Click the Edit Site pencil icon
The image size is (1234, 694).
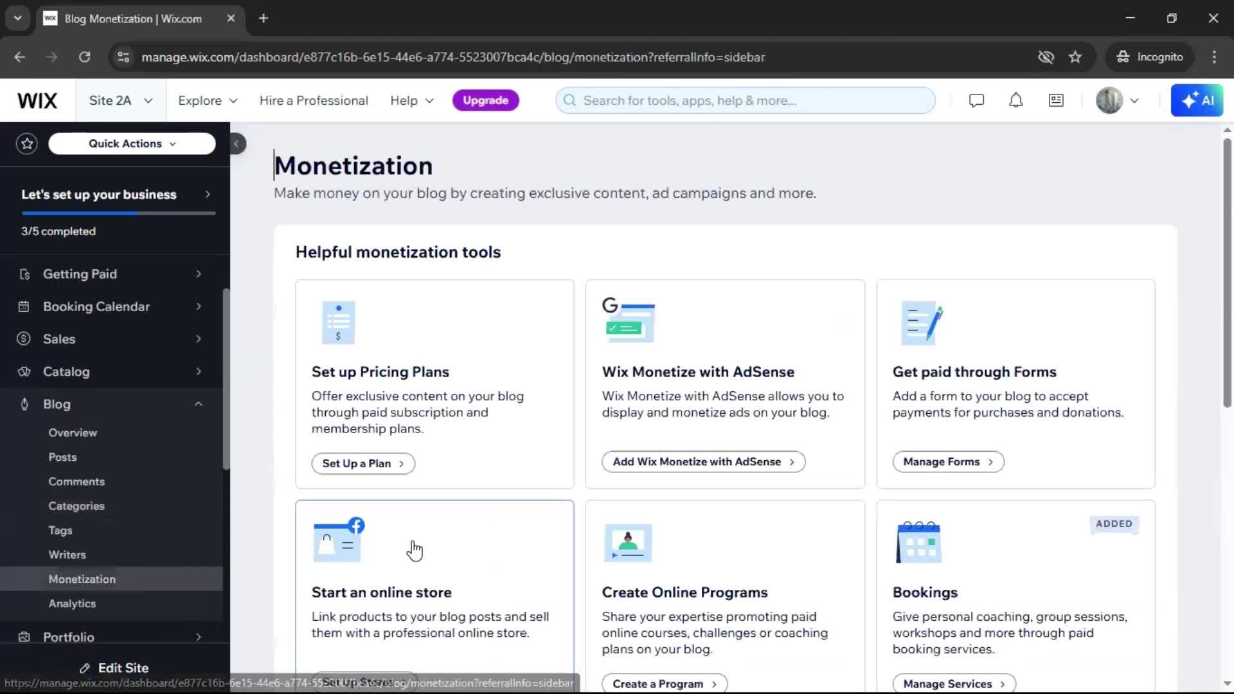85,668
